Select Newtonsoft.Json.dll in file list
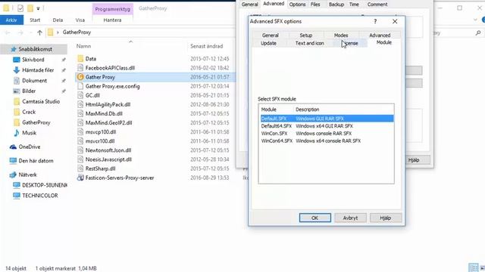Viewport: 485px width, 272px height. [x=108, y=150]
